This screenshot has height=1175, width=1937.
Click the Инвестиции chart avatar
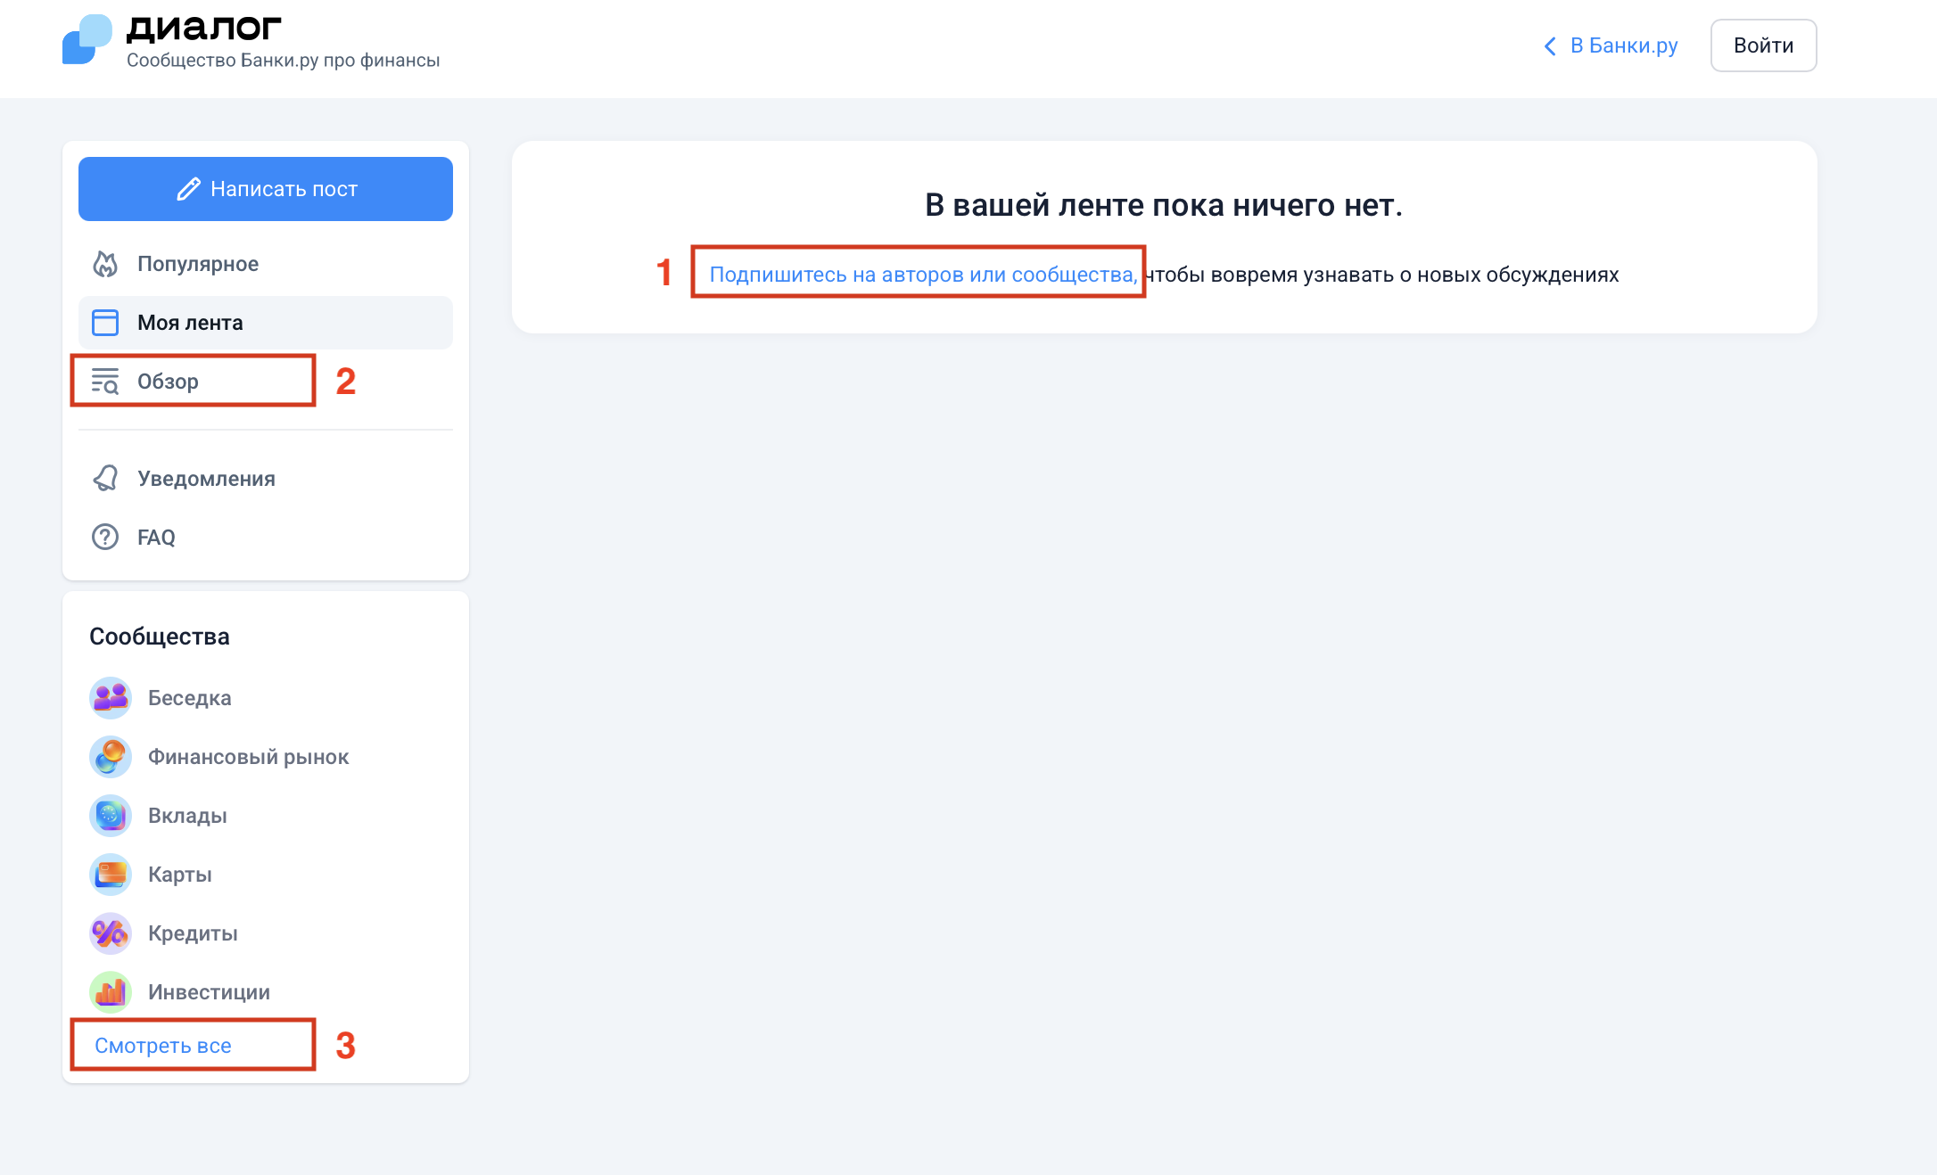(x=111, y=992)
